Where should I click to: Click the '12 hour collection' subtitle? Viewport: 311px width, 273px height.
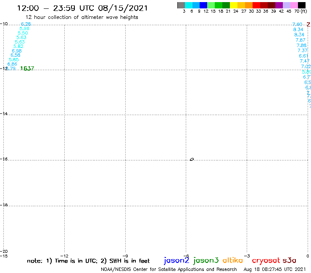click(x=82, y=17)
